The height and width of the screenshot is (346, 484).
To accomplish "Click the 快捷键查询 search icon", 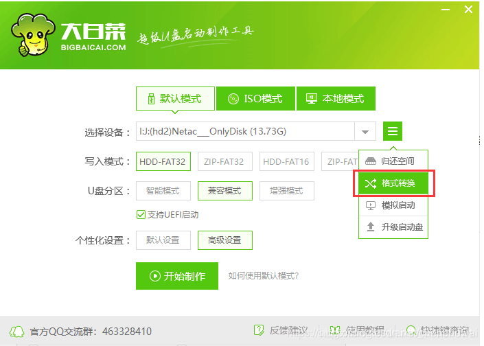I will [411, 330].
